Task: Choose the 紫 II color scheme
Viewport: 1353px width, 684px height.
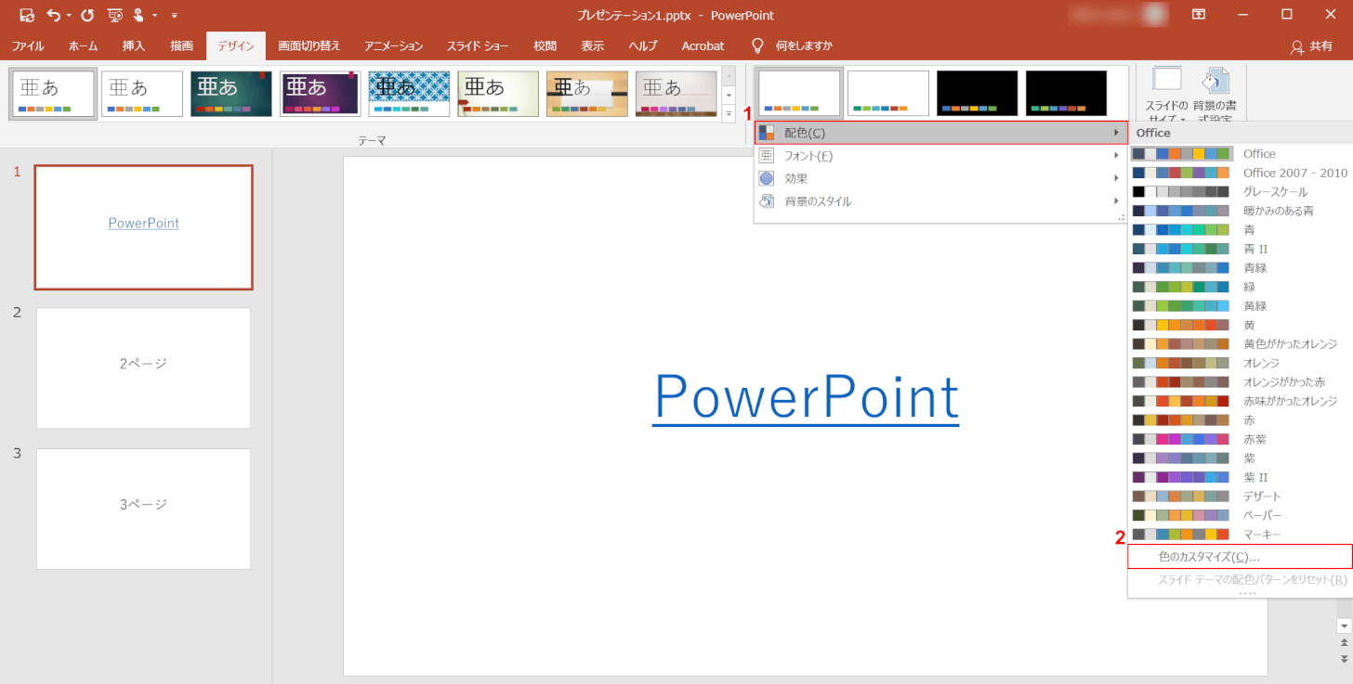Action: pos(1240,477)
